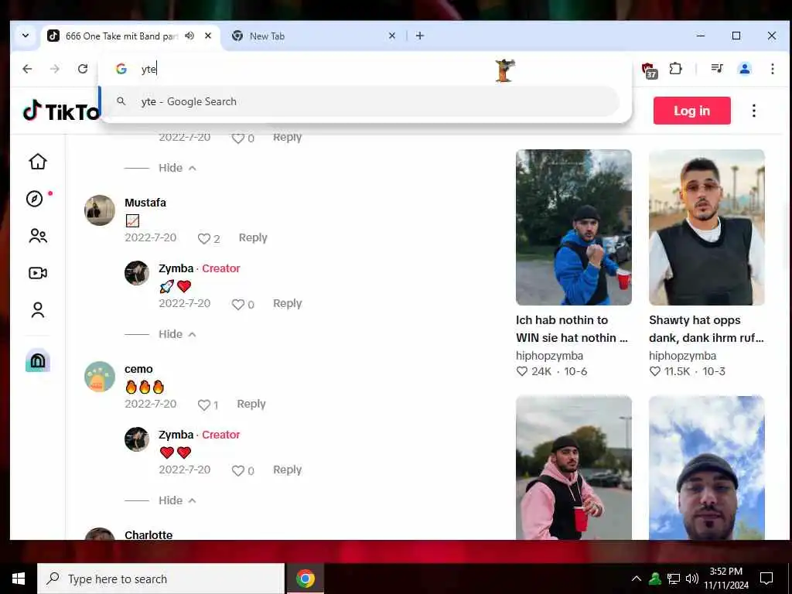Open Mustafa's avatar picture
The width and height of the screenshot is (792, 594).
pyautogui.click(x=100, y=210)
